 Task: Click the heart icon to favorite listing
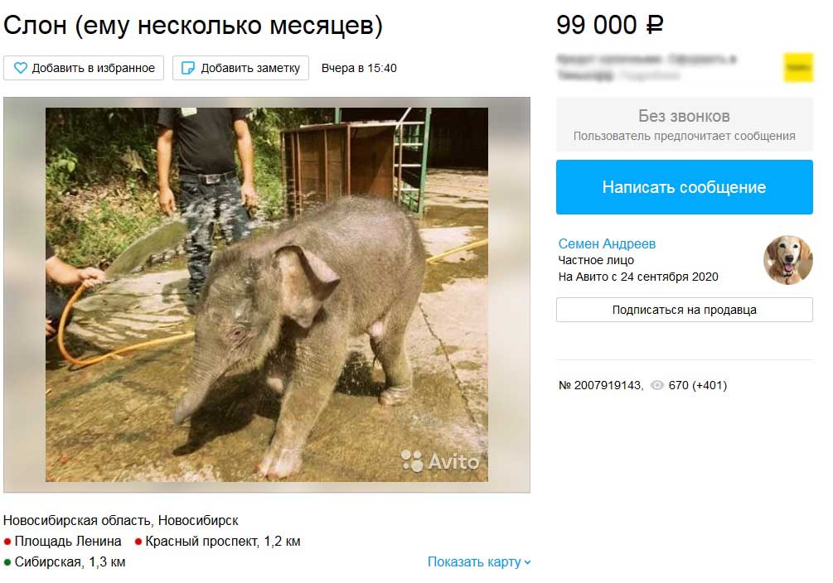pyautogui.click(x=20, y=68)
